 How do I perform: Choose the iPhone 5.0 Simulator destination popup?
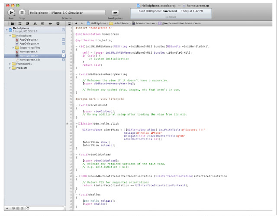point(67,13)
